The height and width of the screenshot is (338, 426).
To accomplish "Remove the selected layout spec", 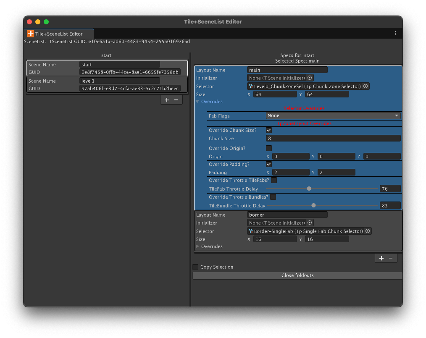I will (x=391, y=258).
